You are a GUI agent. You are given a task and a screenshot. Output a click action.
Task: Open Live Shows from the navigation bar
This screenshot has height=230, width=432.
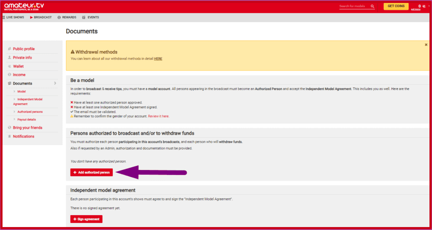pos(13,17)
